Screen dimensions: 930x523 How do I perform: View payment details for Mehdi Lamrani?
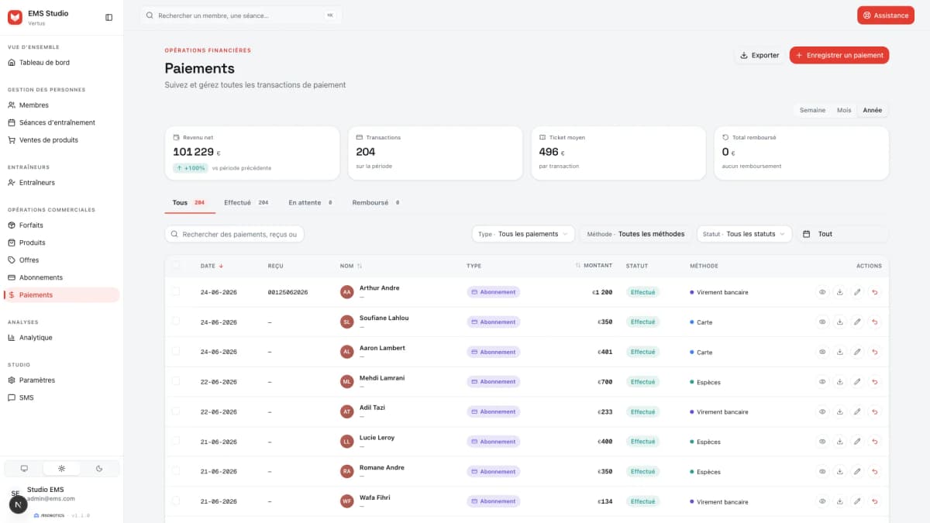pyautogui.click(x=822, y=381)
